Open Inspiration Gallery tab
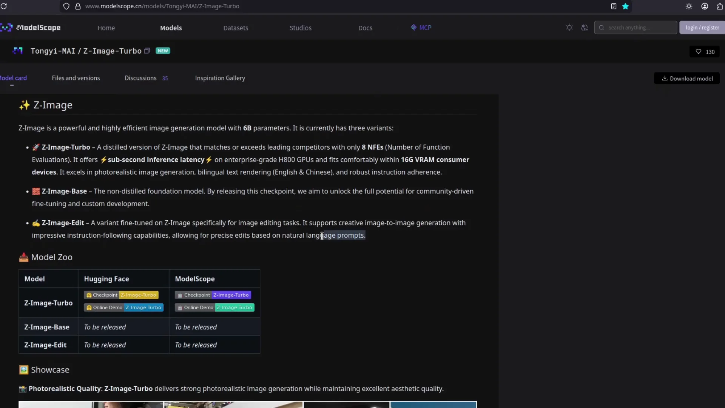Image resolution: width=725 pixels, height=408 pixels. click(220, 78)
